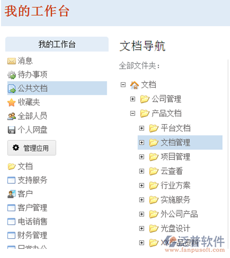Click the 全部人员 people icon
Image resolution: width=230 pixels, height=258 pixels.
[11, 117]
